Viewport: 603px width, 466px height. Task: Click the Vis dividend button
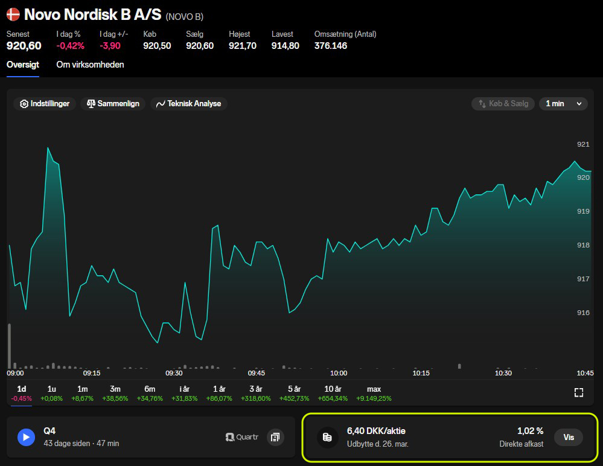coord(569,437)
